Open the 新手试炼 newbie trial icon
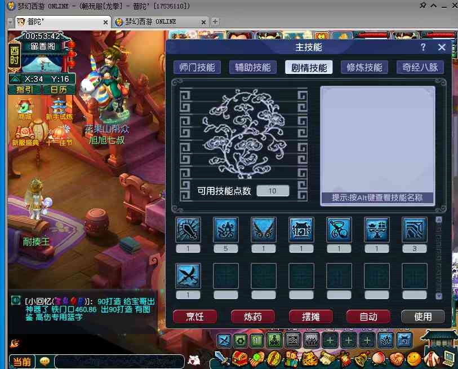Viewport: 458px width, 369px height. pyautogui.click(x=59, y=110)
